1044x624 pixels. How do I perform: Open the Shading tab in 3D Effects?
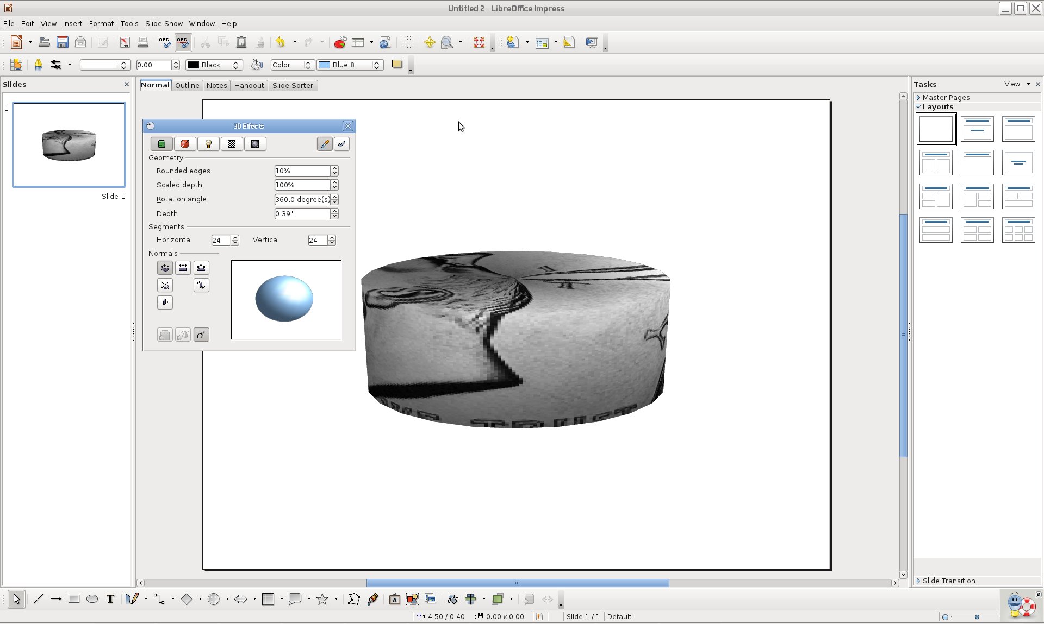pos(185,144)
